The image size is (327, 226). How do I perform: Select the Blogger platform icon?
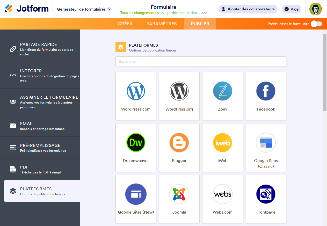pos(179,143)
